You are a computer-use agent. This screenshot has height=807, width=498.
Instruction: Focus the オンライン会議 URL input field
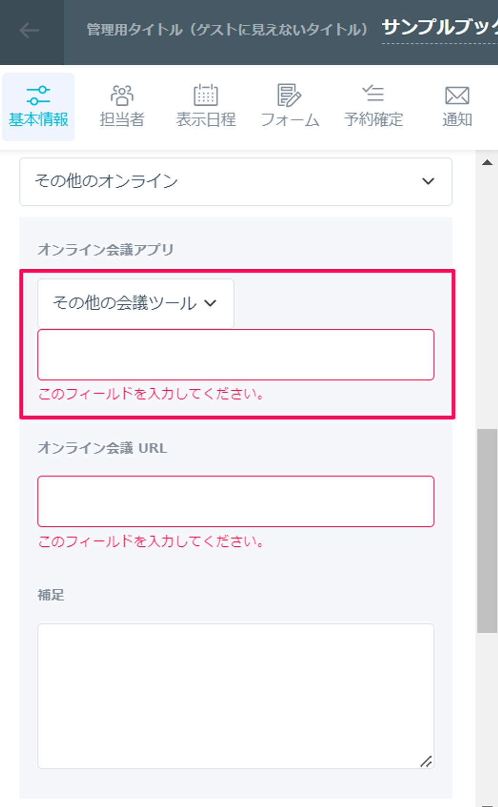pos(236,501)
